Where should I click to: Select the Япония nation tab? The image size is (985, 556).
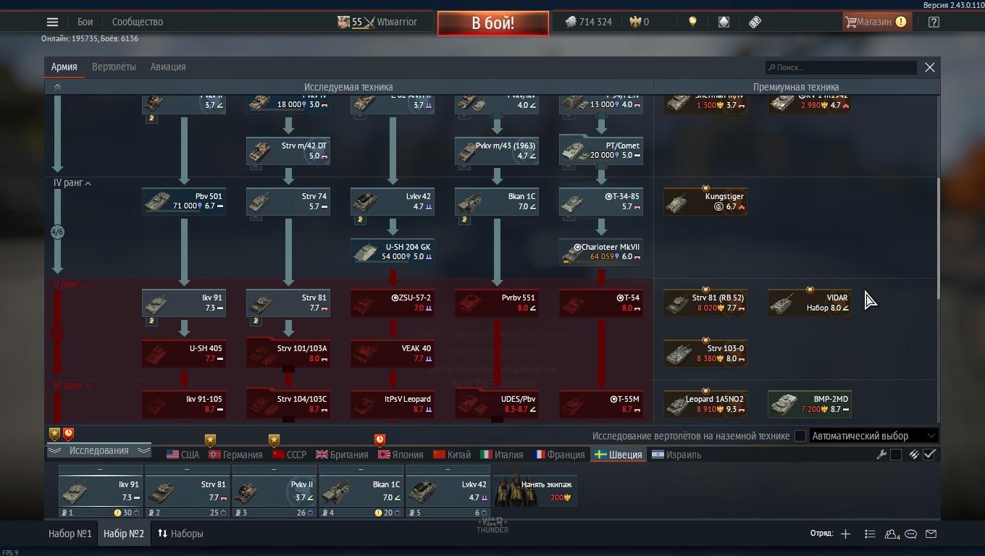(x=401, y=455)
